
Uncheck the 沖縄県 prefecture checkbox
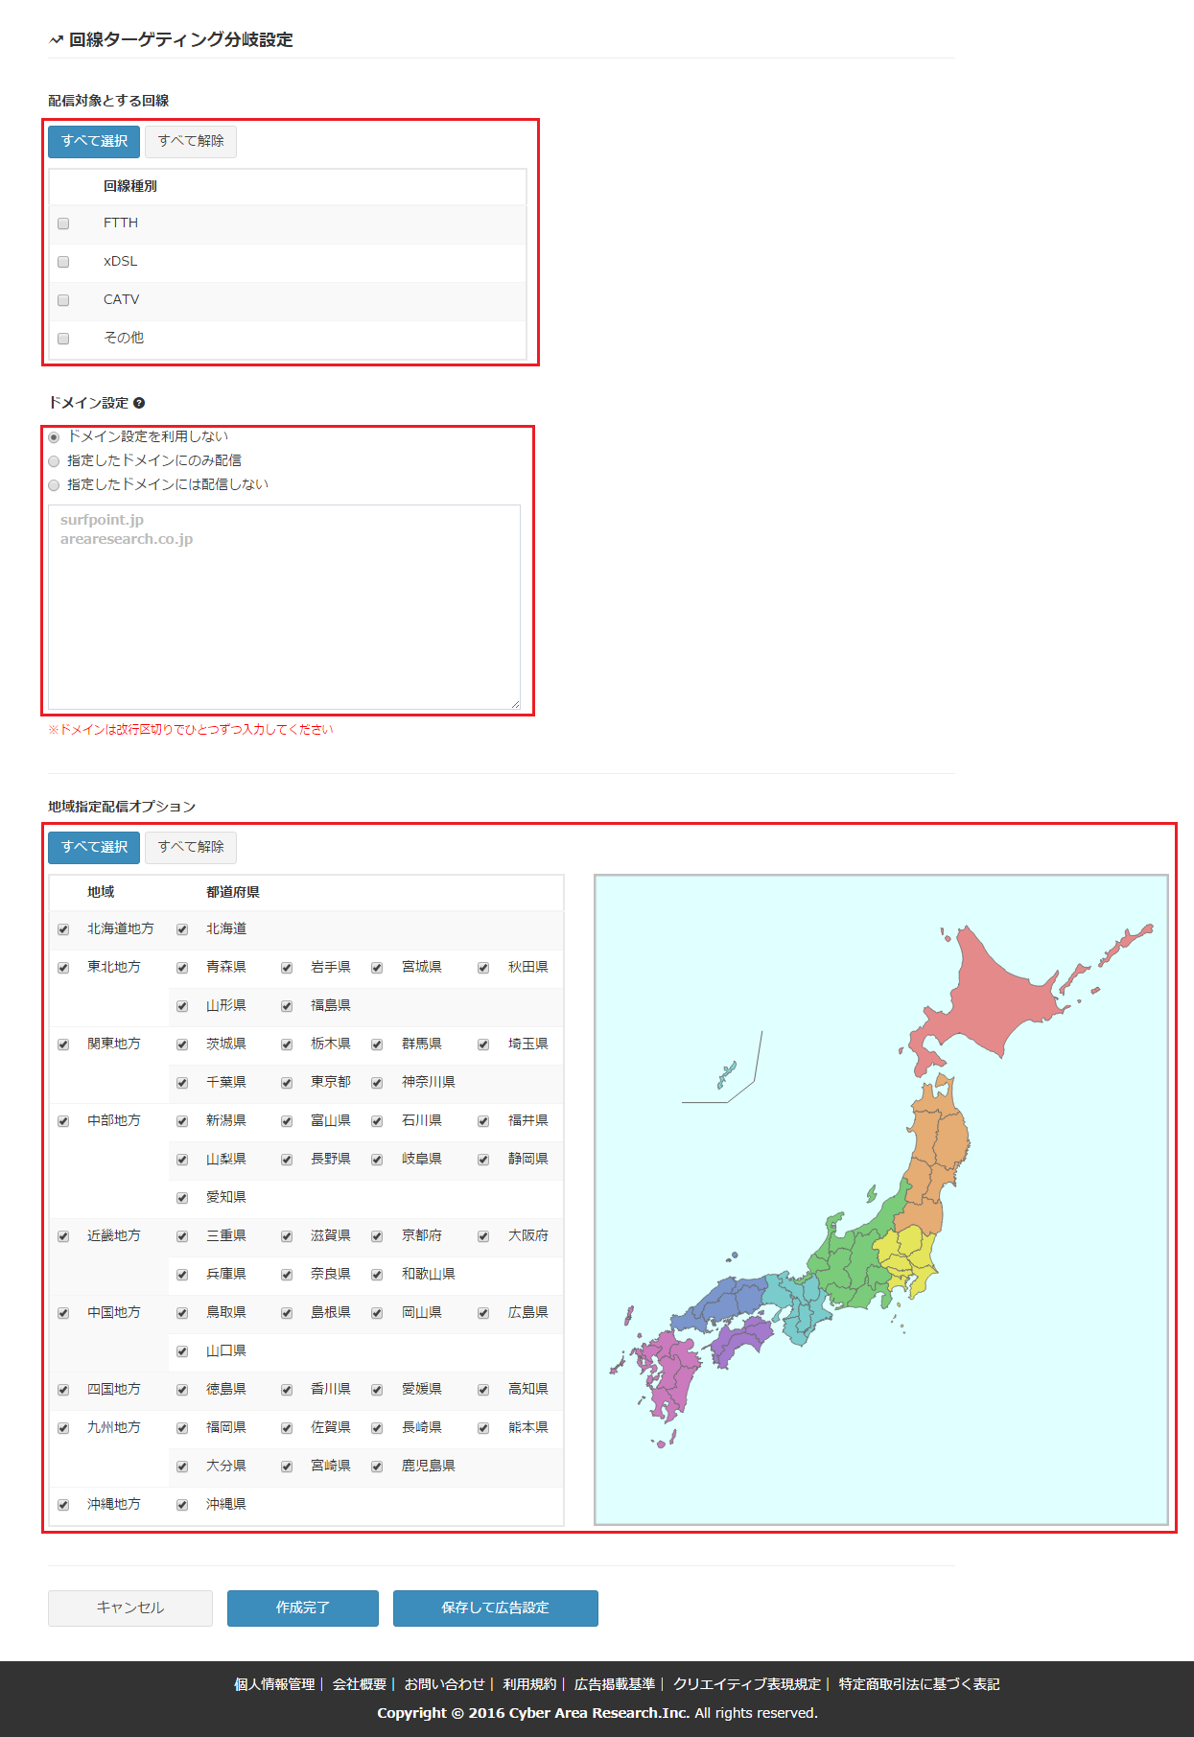tap(182, 1505)
